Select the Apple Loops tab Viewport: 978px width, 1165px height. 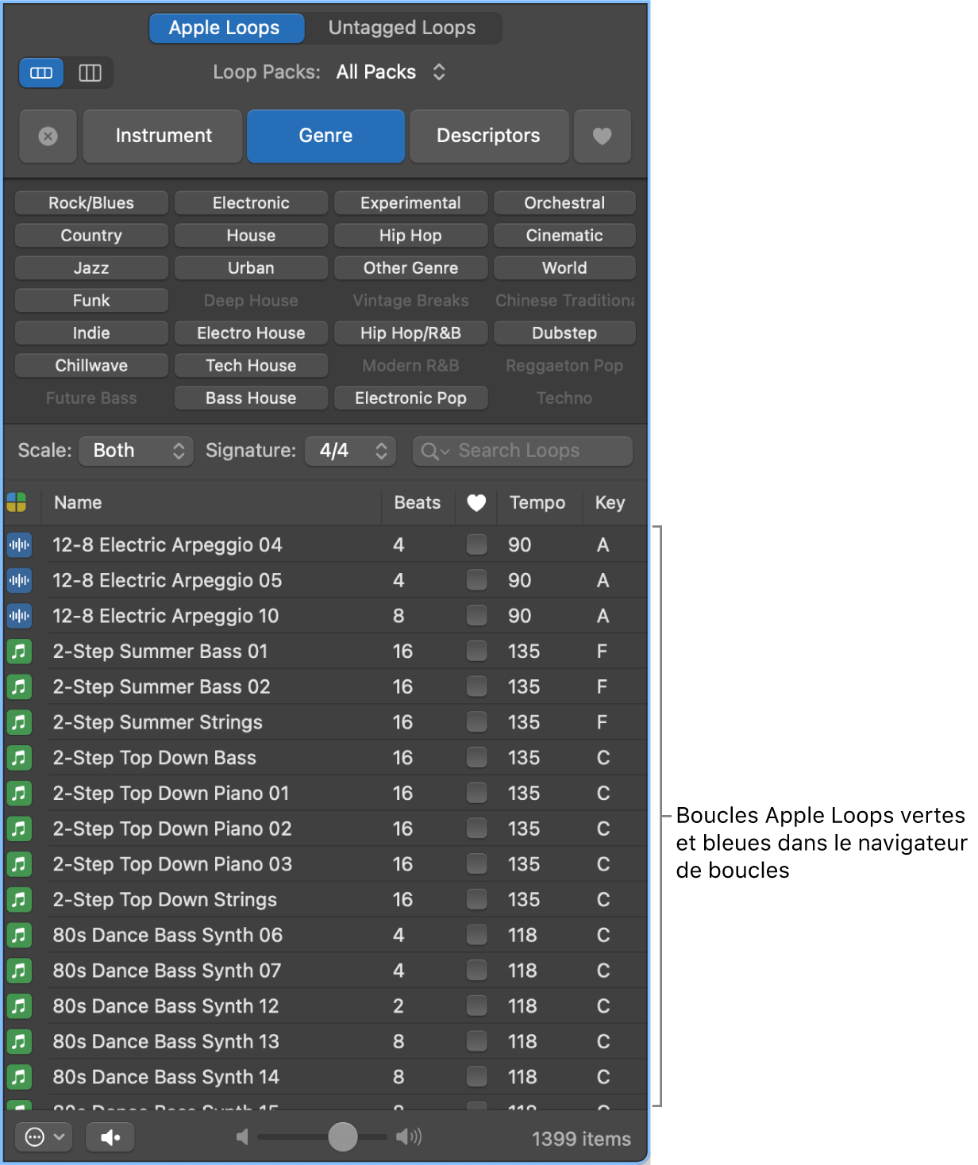tap(226, 29)
